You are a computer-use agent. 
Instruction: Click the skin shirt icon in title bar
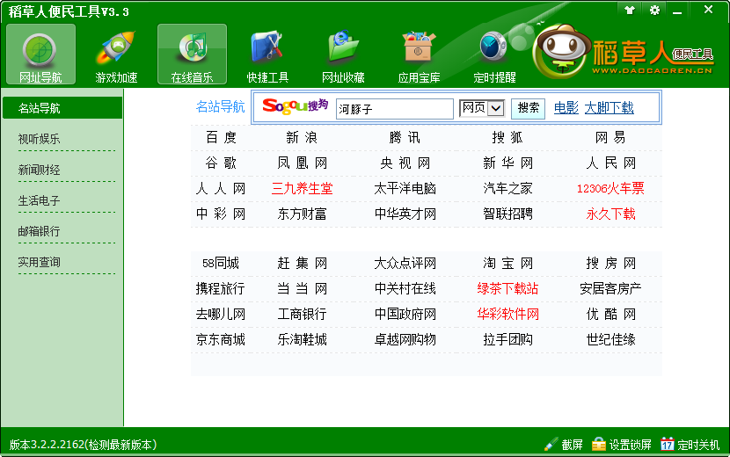coord(630,10)
